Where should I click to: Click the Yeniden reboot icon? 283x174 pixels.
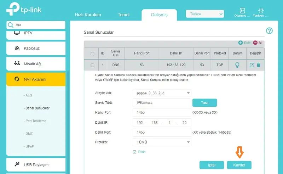(x=261, y=11)
